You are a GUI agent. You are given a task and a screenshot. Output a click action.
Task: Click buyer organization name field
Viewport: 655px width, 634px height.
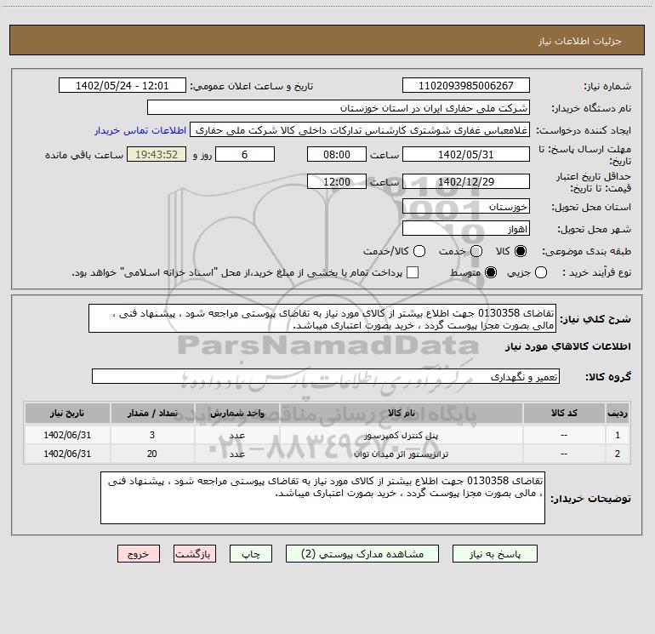pos(339,107)
